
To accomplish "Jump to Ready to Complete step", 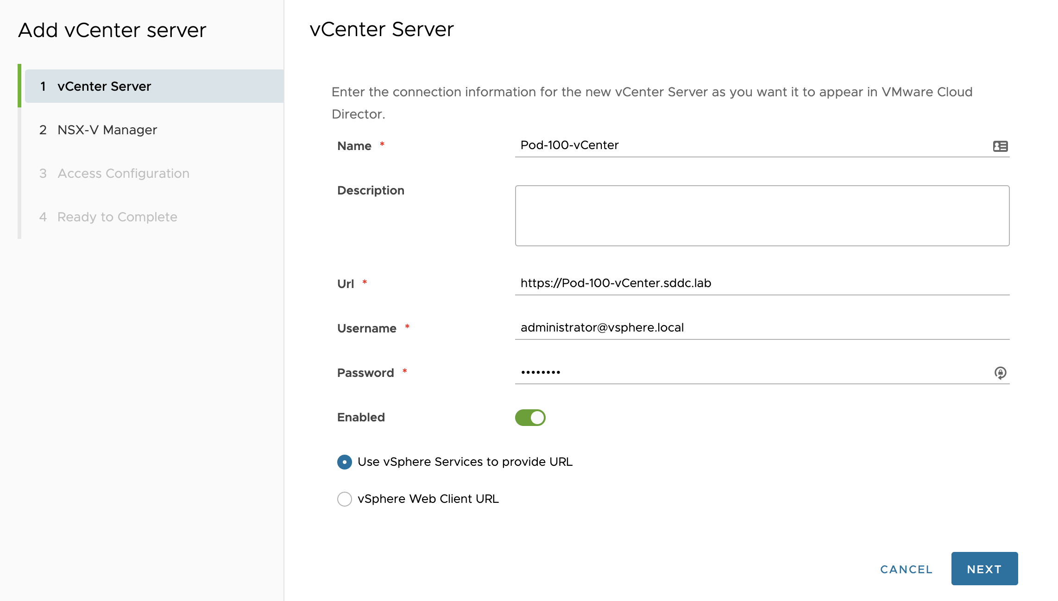I will coord(117,217).
